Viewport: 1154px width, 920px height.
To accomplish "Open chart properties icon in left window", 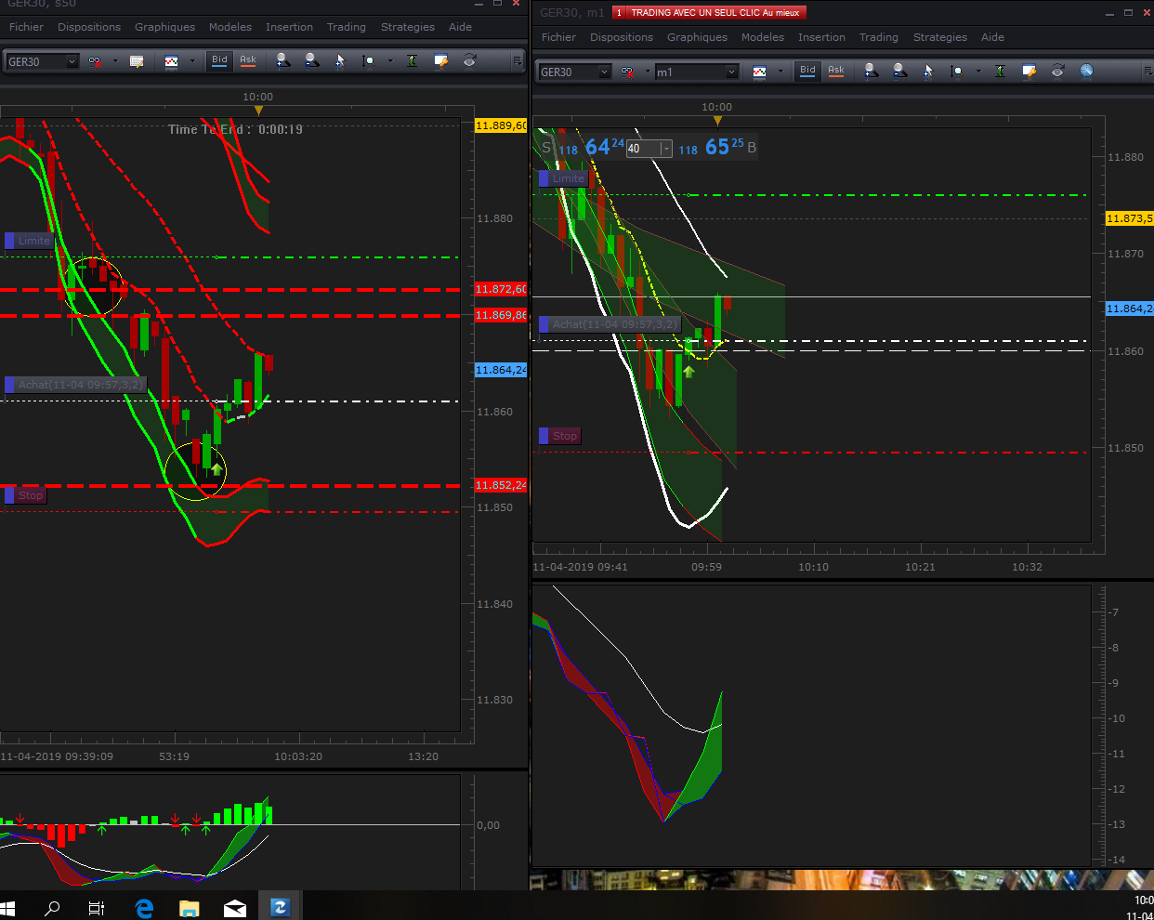I will pyautogui.click(x=441, y=61).
